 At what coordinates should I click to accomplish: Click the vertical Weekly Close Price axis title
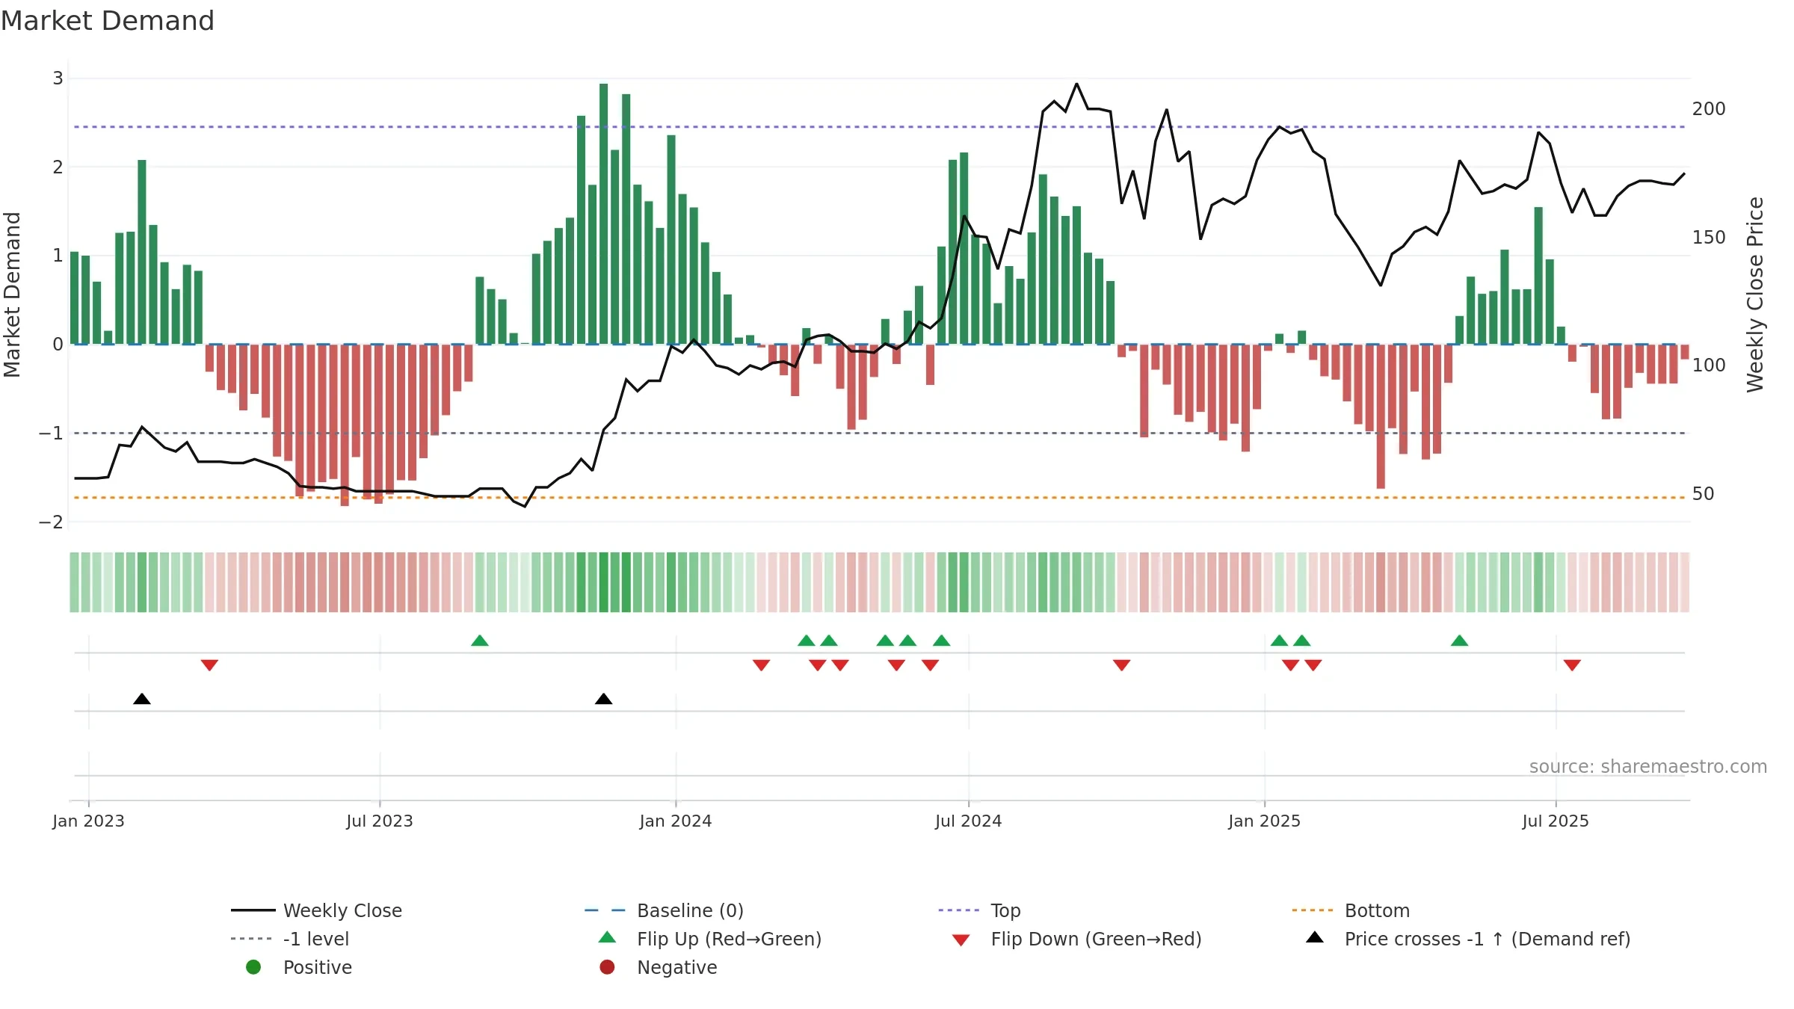(x=1755, y=294)
